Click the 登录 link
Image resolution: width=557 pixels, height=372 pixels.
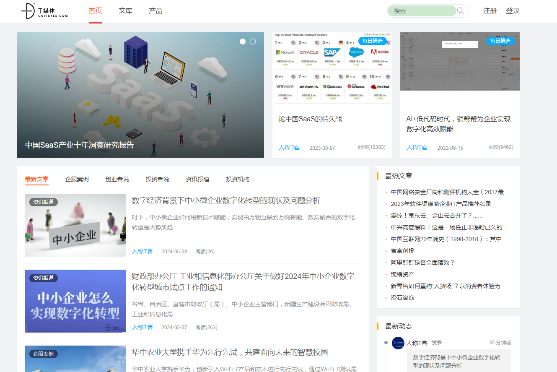pos(513,11)
